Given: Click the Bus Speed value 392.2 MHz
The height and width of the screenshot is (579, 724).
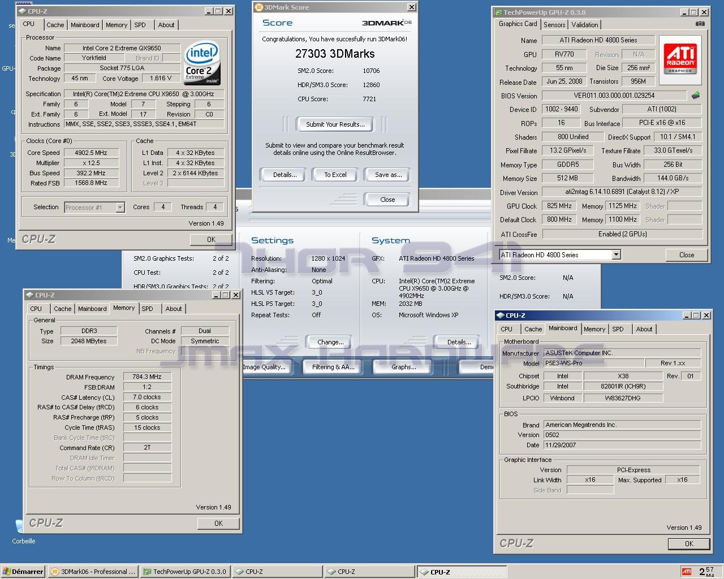Looking at the screenshot, I should coord(91,173).
